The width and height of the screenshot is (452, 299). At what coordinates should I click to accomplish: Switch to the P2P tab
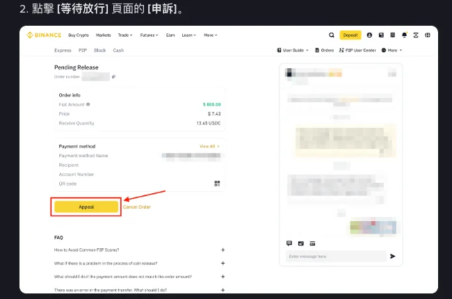click(x=83, y=50)
